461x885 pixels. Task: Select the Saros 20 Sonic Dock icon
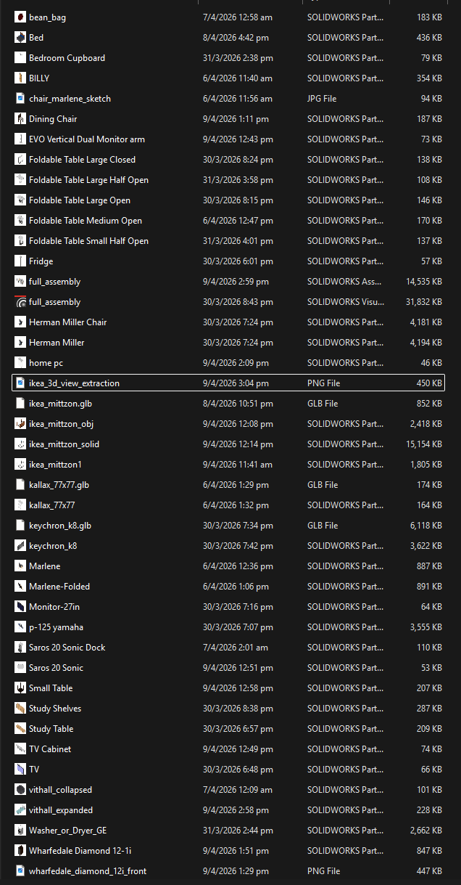[20, 647]
